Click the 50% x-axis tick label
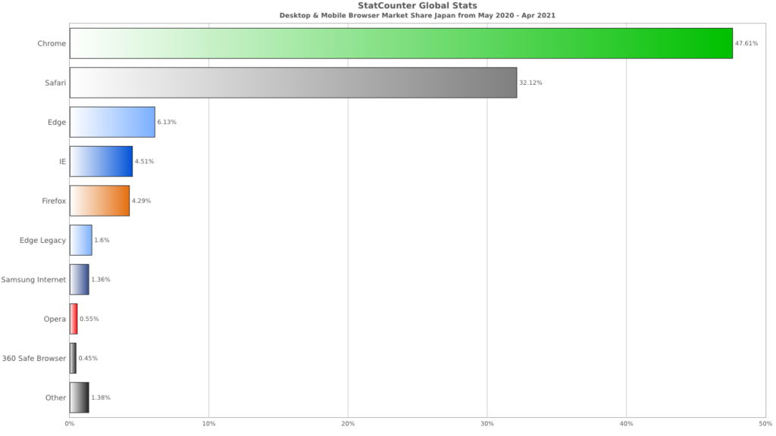Viewport: 776px width, 436px height. click(765, 424)
